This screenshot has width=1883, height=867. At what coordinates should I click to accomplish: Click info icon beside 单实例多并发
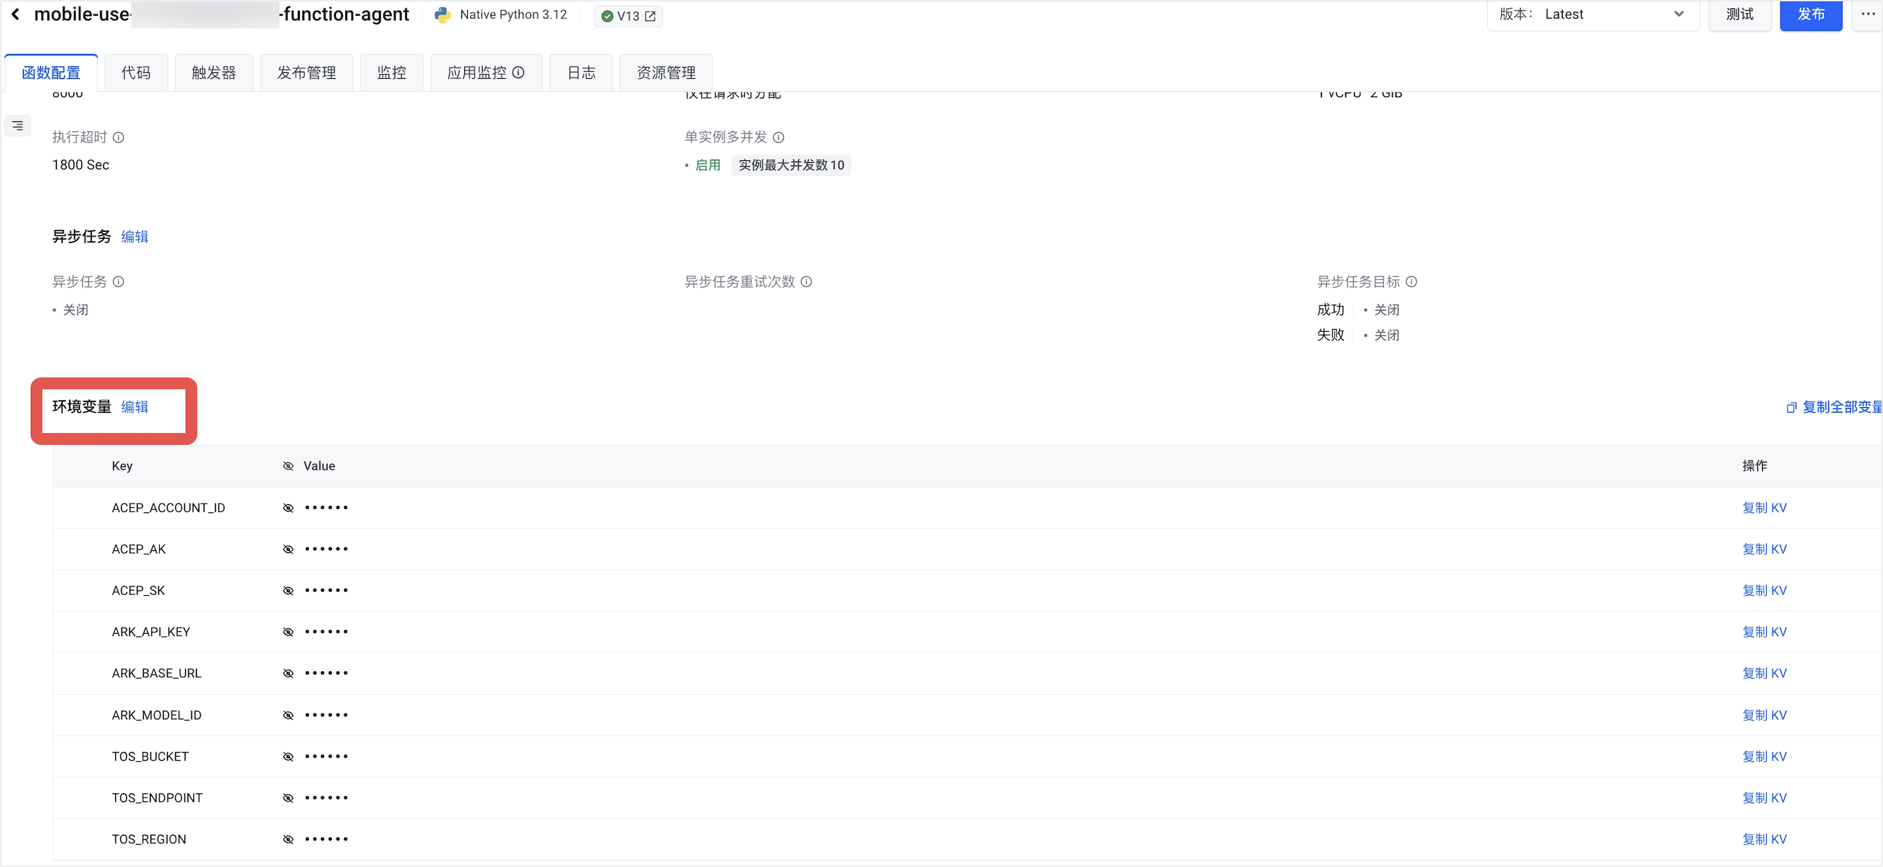tap(778, 137)
